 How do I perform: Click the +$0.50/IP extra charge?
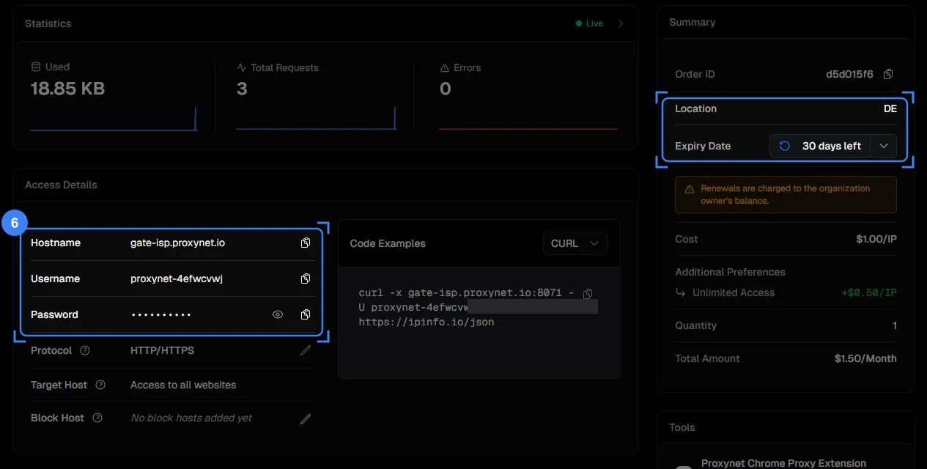pyautogui.click(x=869, y=292)
